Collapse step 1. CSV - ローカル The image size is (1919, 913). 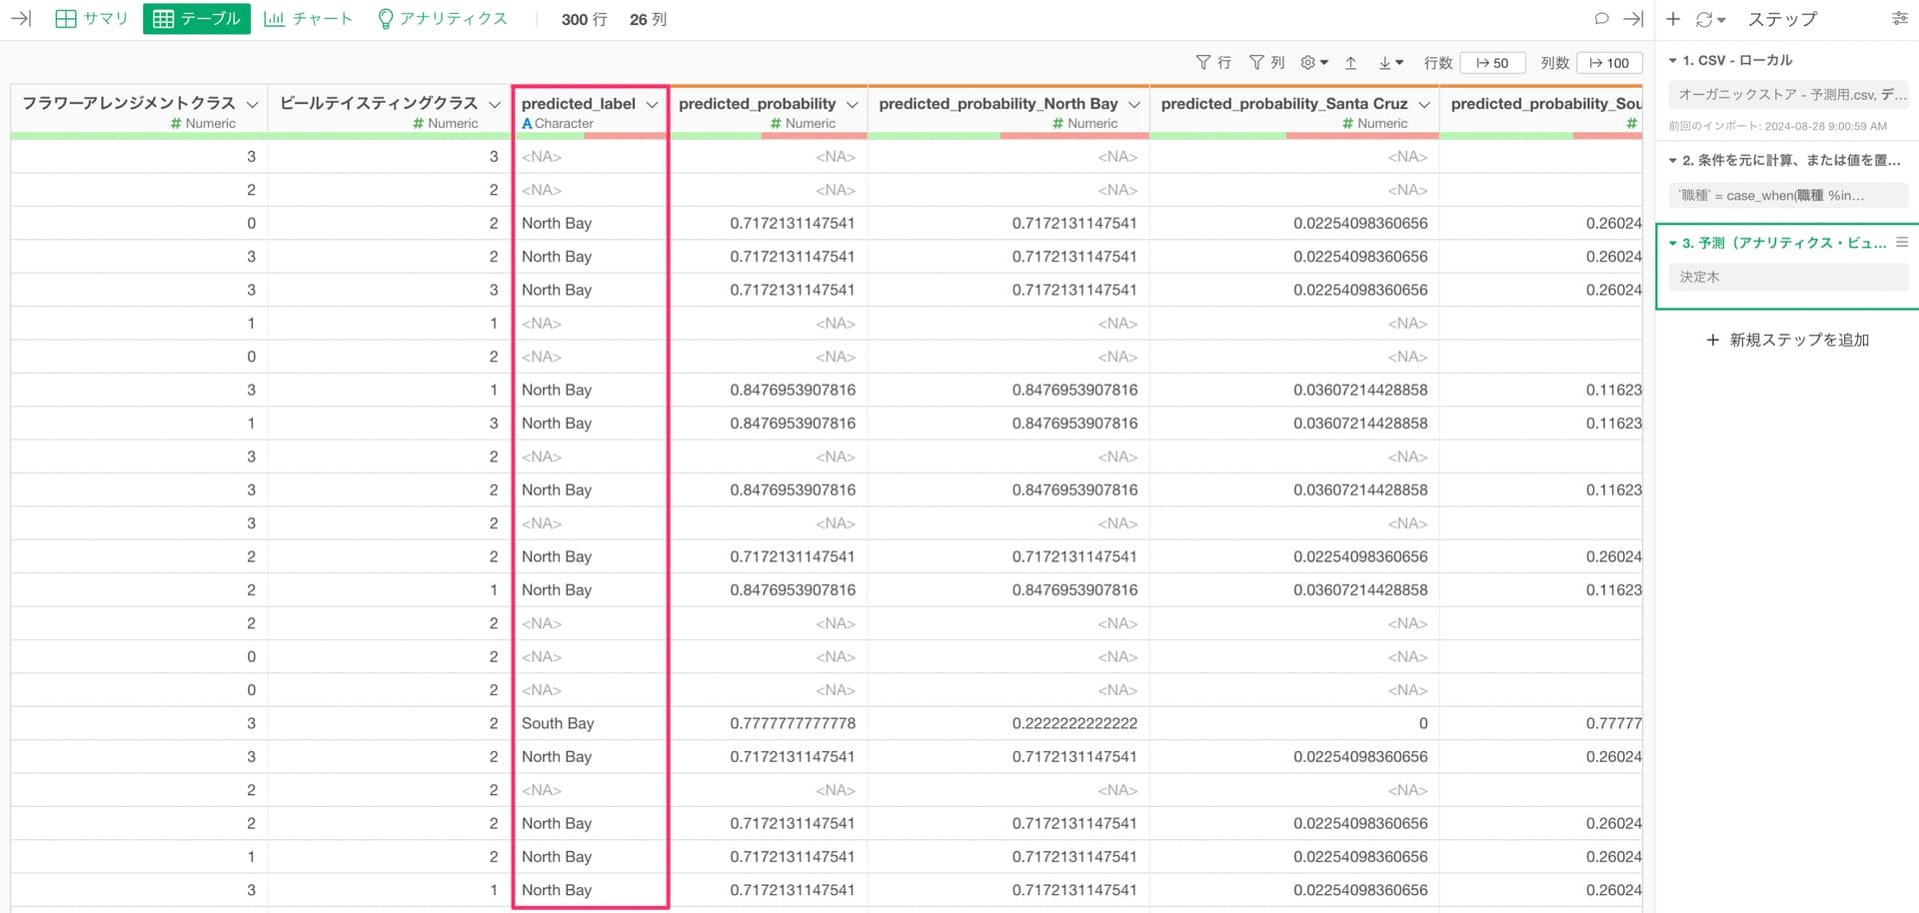tap(1672, 61)
